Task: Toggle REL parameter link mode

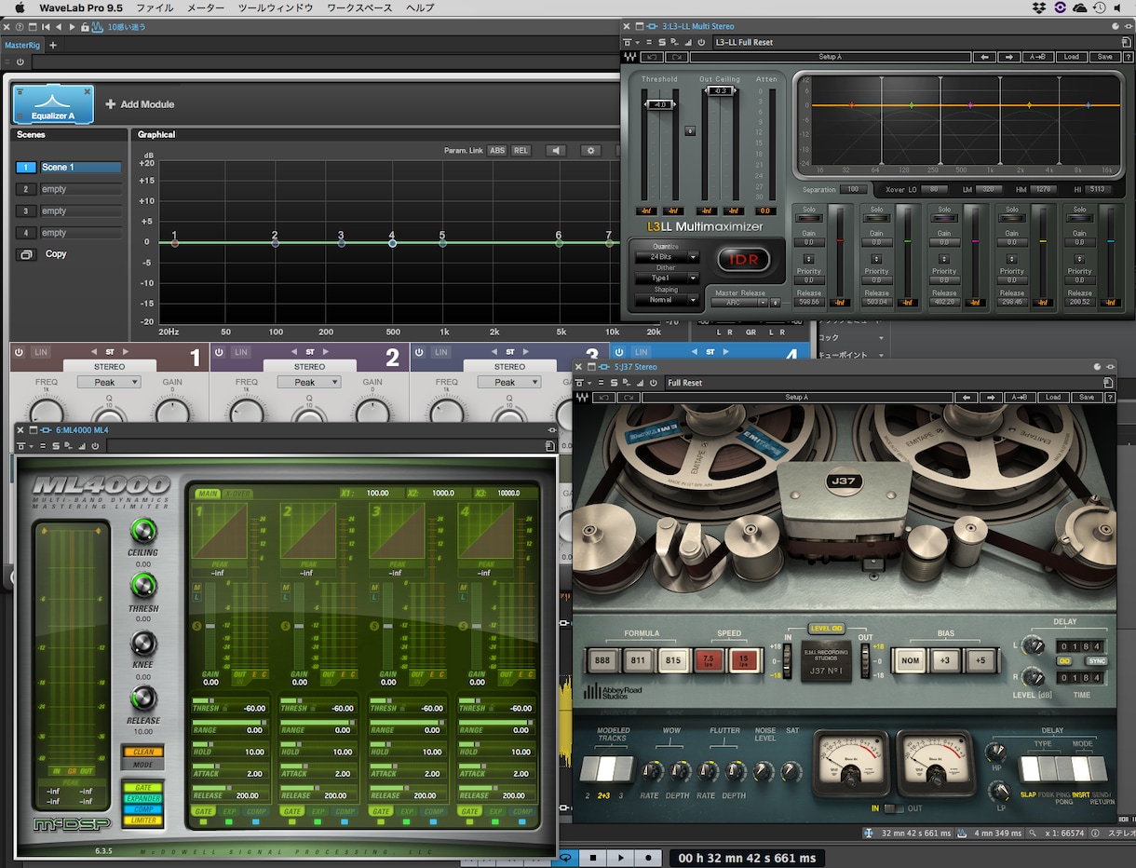Action: tap(521, 151)
